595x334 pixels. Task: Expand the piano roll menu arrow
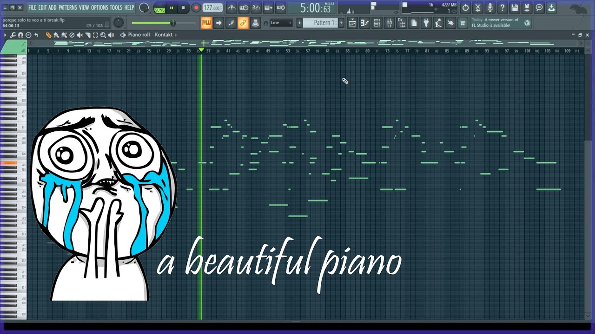pos(5,35)
